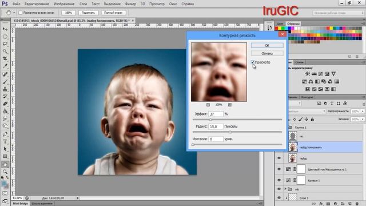The image size is (366, 206).
Task: Select the Pen tool
Action: (x=5, y=134)
